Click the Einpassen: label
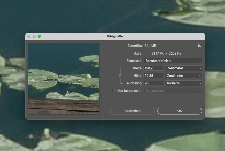 point(134,61)
